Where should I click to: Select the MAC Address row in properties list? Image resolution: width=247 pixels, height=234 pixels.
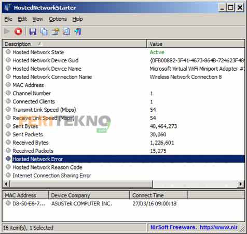tap(124, 85)
